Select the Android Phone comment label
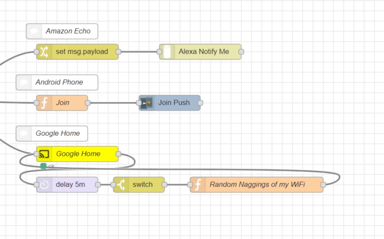384x239 pixels. [x=59, y=83]
